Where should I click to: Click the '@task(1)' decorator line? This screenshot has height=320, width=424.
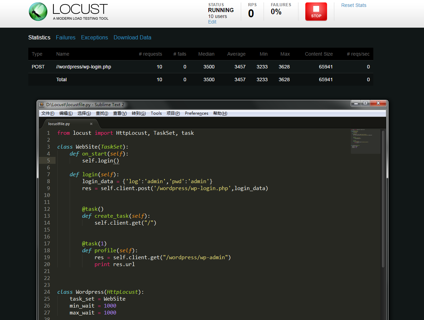point(95,243)
